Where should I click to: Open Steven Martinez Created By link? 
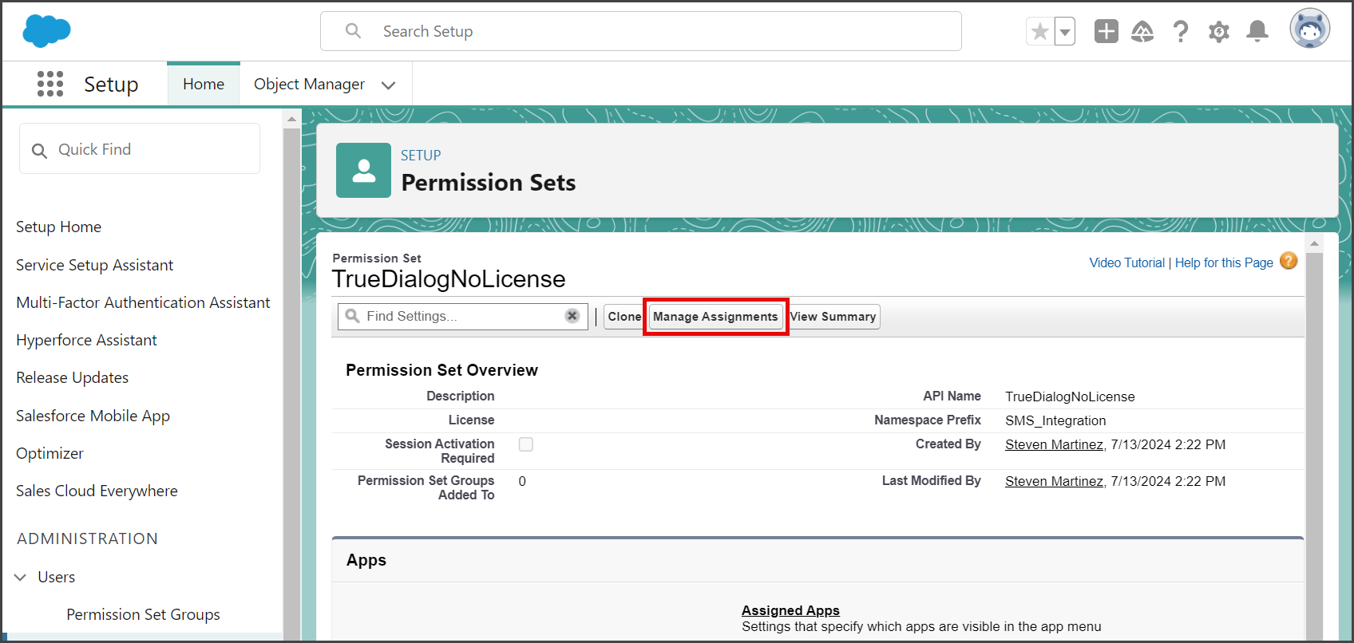pyautogui.click(x=1054, y=444)
